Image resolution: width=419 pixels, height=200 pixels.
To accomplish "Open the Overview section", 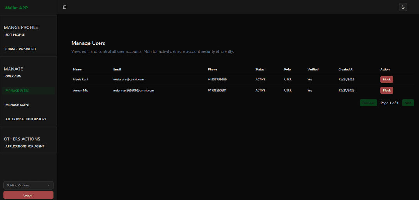I will click(x=13, y=76).
